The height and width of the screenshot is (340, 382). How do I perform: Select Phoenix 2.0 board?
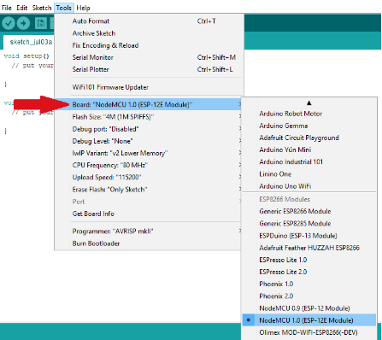(x=309, y=296)
